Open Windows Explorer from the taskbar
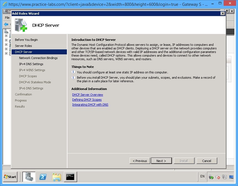Viewport: 238px width, 186px height. (57, 177)
